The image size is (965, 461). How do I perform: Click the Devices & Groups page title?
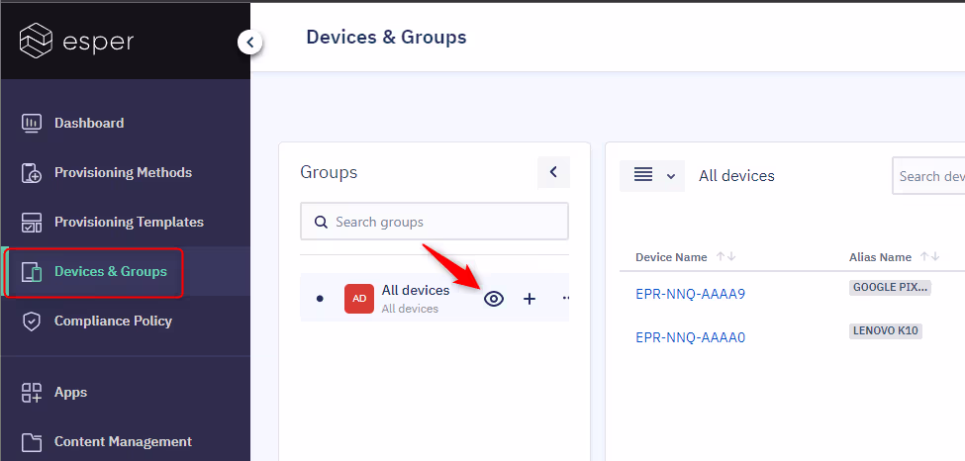click(386, 37)
